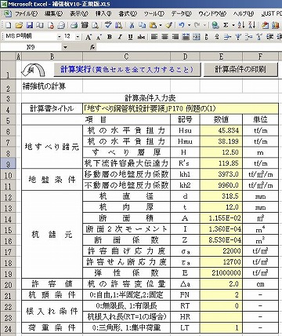Select the yellow cell with value 45.834

tap(221, 130)
